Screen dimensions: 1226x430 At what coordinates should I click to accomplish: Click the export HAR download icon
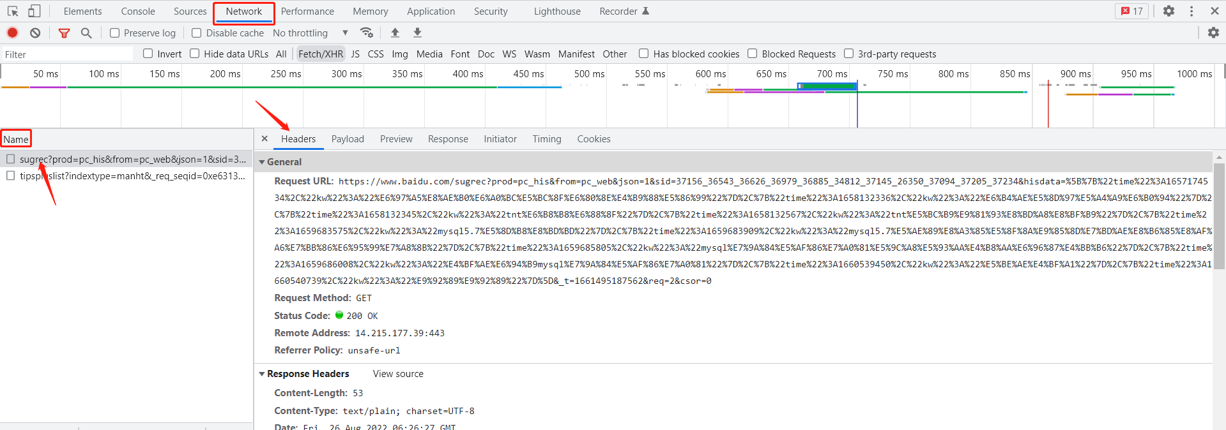coord(417,33)
